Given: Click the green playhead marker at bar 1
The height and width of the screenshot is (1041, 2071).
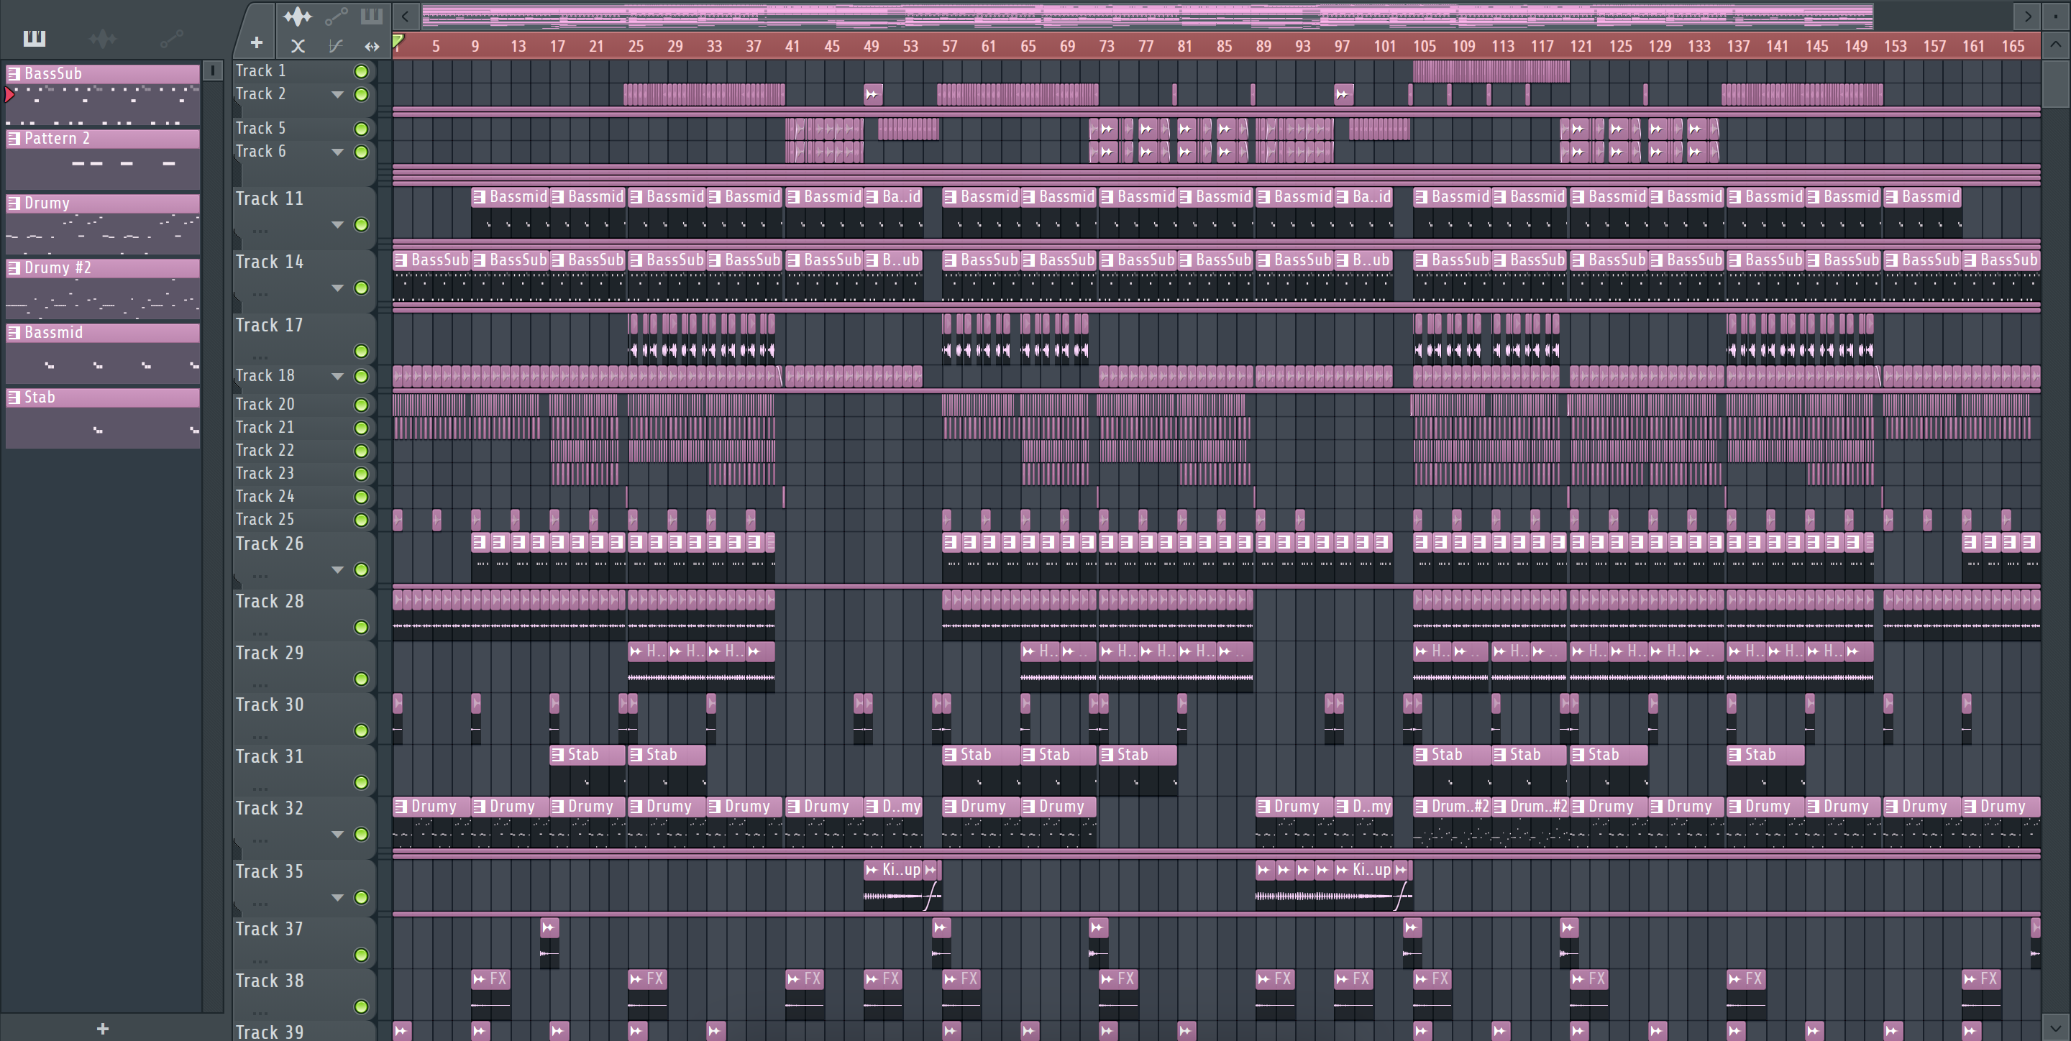Looking at the screenshot, I should click(398, 40).
